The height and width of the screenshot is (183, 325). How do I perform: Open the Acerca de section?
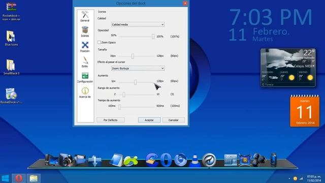(x=85, y=93)
